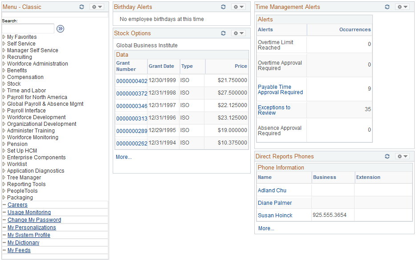Open Menu - Classic pagelet settings gear
This screenshot has height=261, width=416.
pos(94,7)
